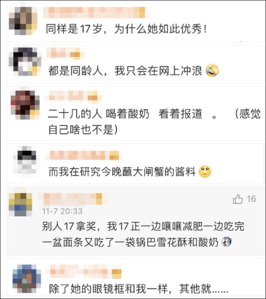Click the crying-laughing emoji after 网上冲浪
Screen dimensions: 266x299
(x=212, y=70)
